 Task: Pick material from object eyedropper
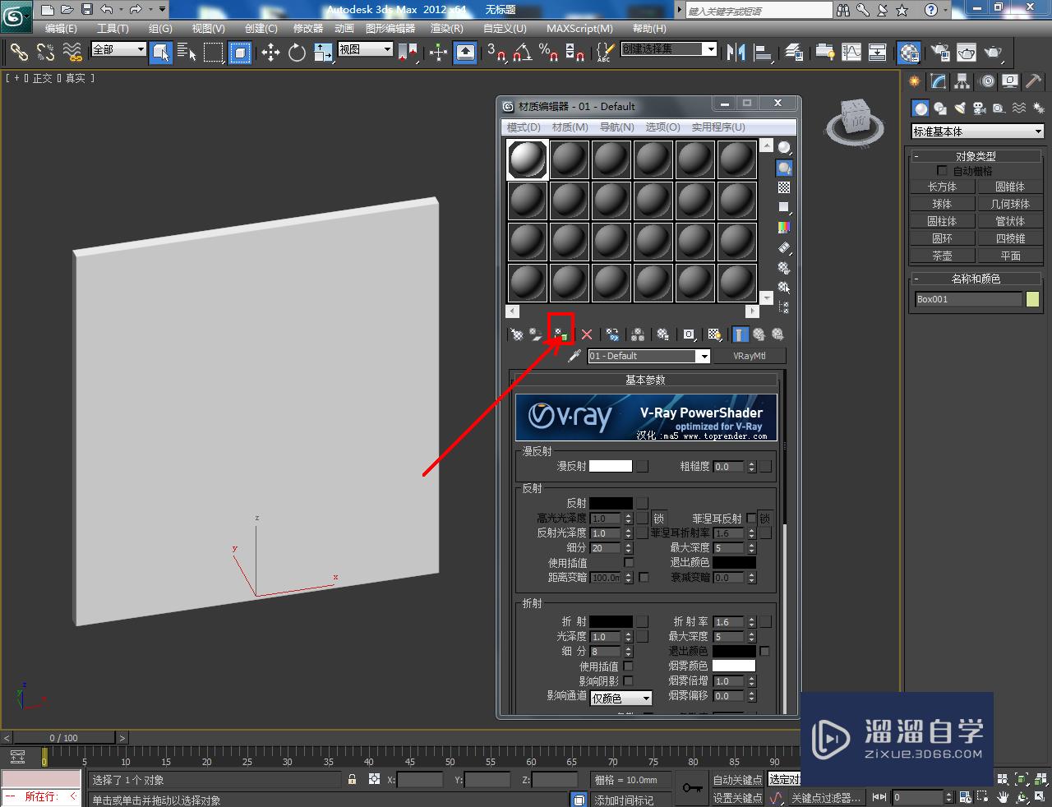point(574,356)
